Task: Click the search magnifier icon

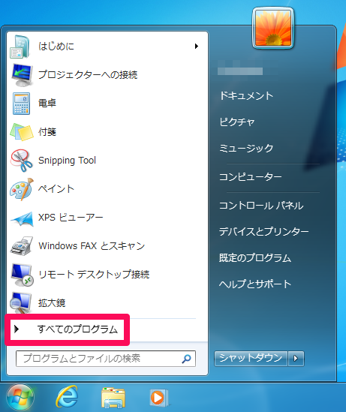Action: click(186, 359)
